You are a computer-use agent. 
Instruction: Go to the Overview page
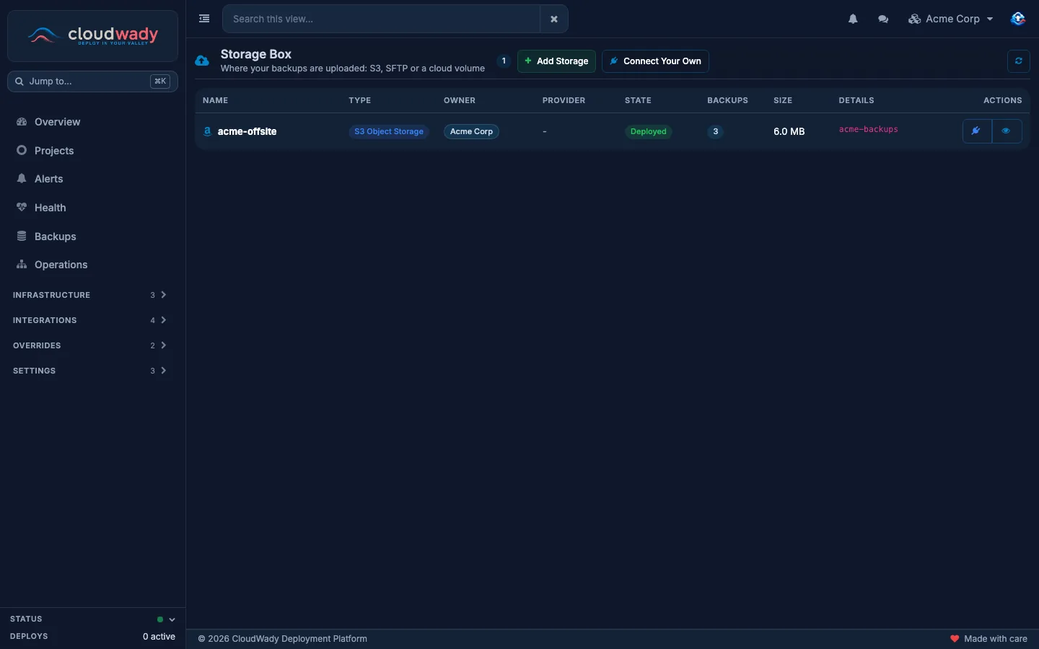92,122
